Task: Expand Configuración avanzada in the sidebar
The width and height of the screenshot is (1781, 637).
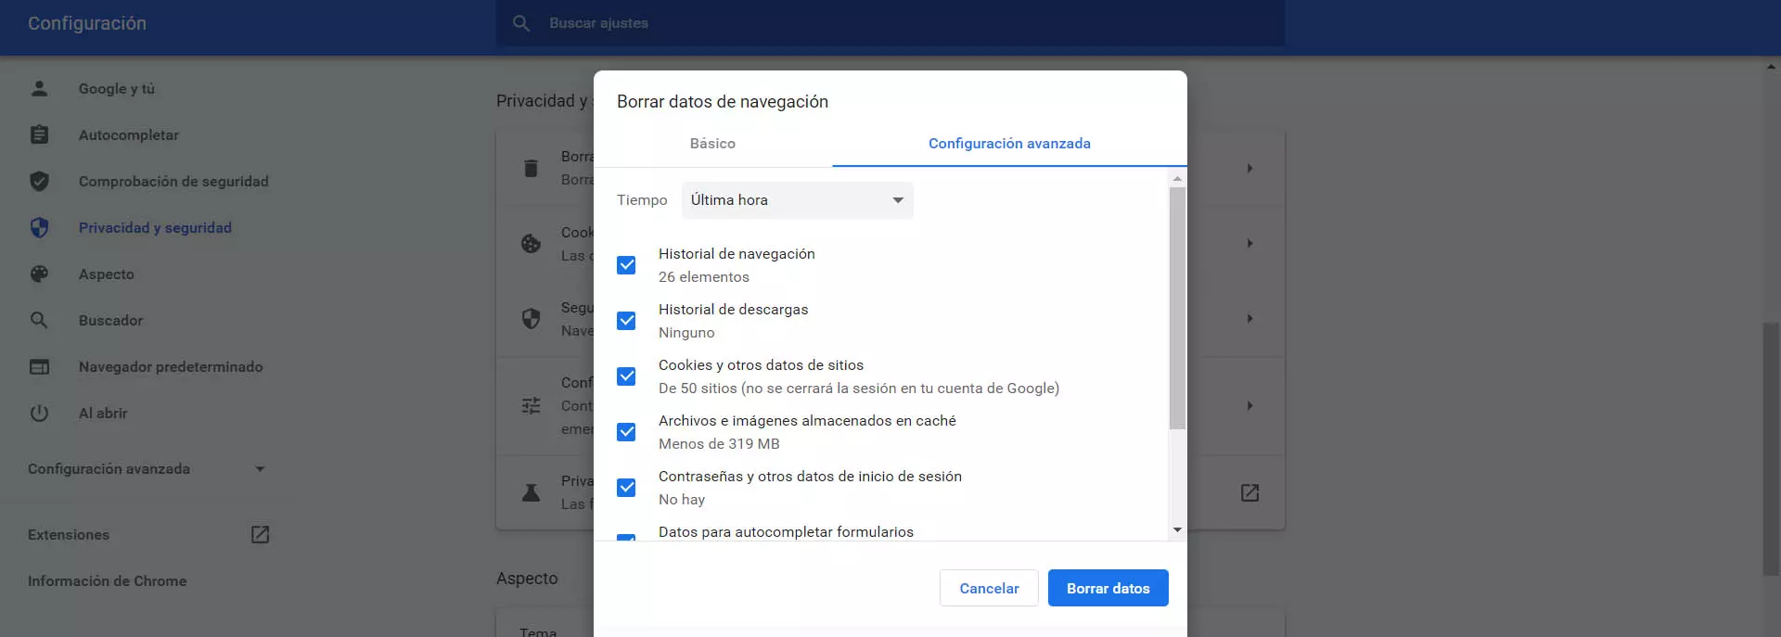Action: pyautogui.click(x=147, y=469)
